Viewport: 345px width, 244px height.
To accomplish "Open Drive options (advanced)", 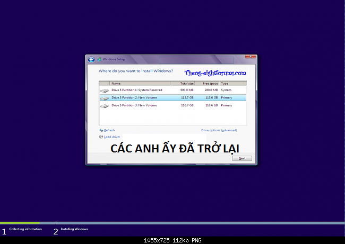I will 219,130.
